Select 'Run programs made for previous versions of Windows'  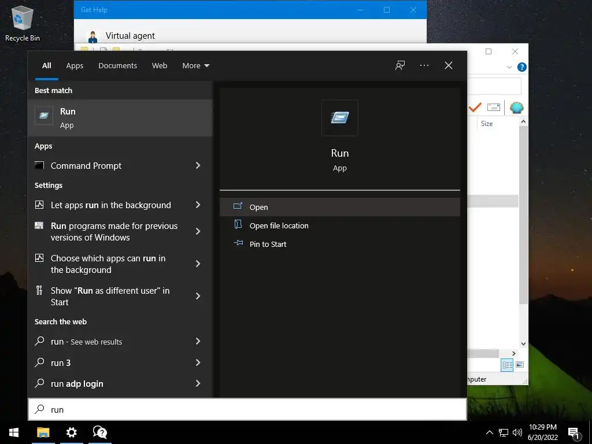(x=114, y=231)
